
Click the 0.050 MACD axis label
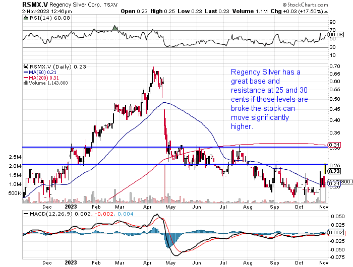click(x=338, y=217)
